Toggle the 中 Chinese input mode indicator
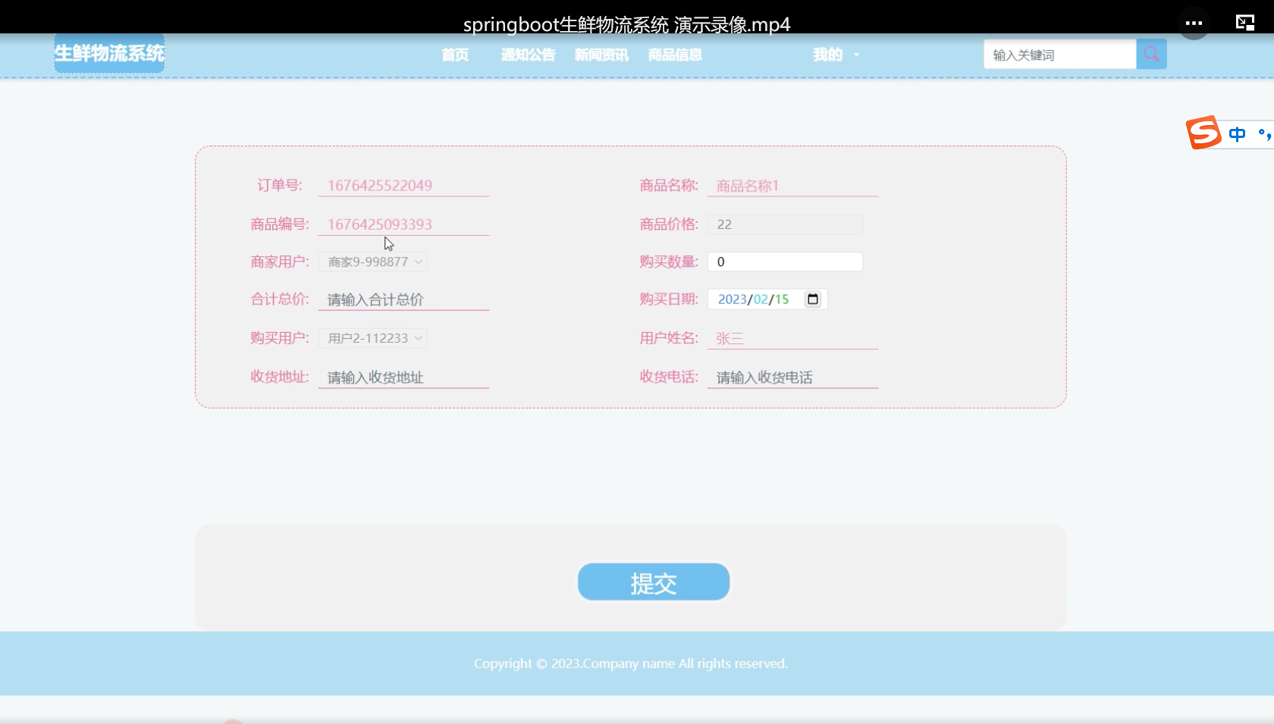This screenshot has height=724, width=1274. (1237, 134)
